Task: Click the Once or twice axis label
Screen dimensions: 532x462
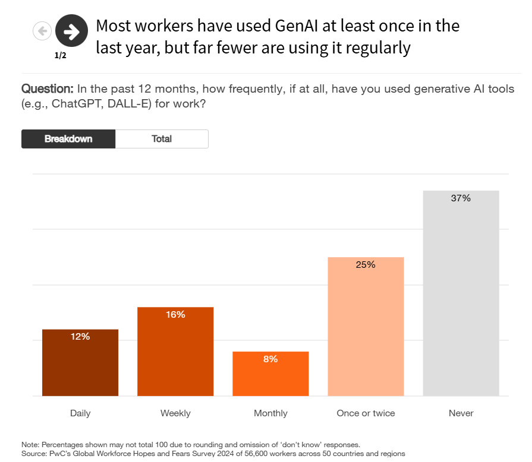Action: click(366, 413)
